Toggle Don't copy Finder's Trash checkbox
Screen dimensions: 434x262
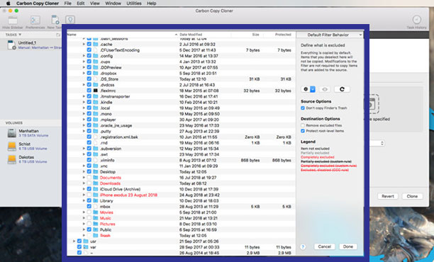coord(303,108)
